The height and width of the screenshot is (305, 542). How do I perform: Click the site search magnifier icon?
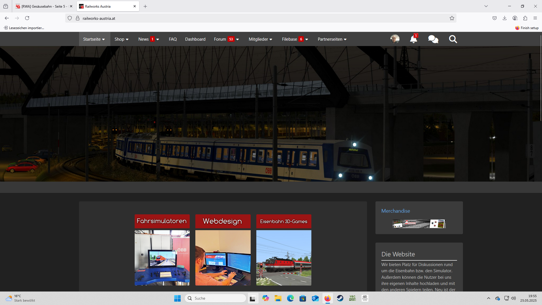[x=453, y=39]
